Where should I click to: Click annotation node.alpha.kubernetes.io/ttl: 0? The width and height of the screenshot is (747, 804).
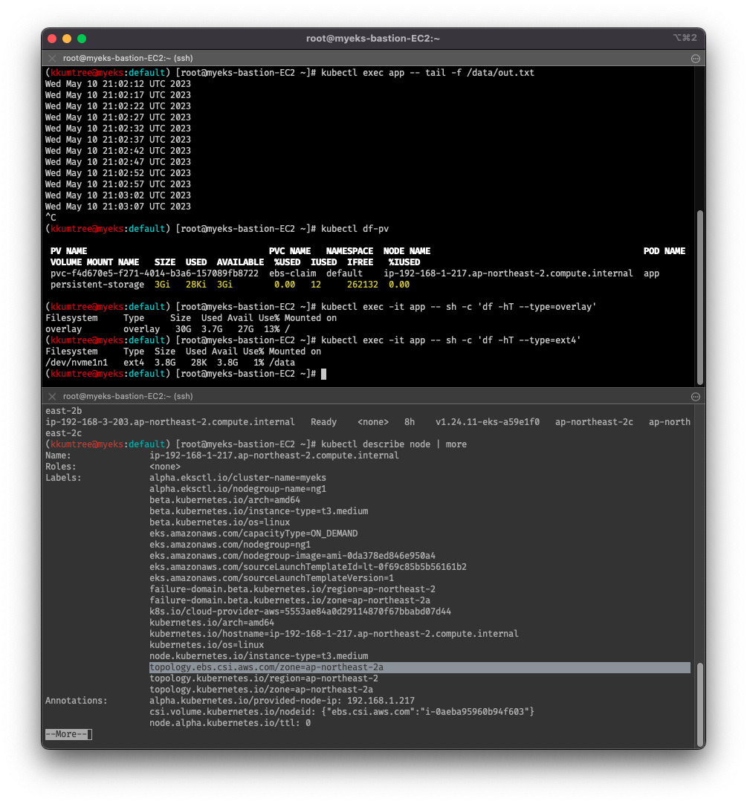(x=230, y=723)
